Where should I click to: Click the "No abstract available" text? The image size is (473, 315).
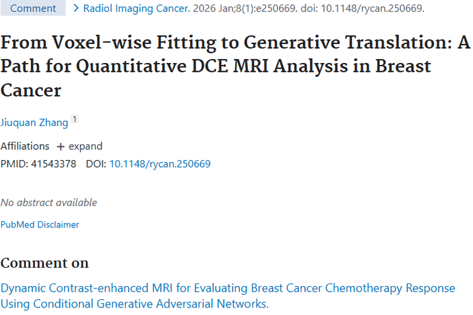pyautogui.click(x=49, y=202)
